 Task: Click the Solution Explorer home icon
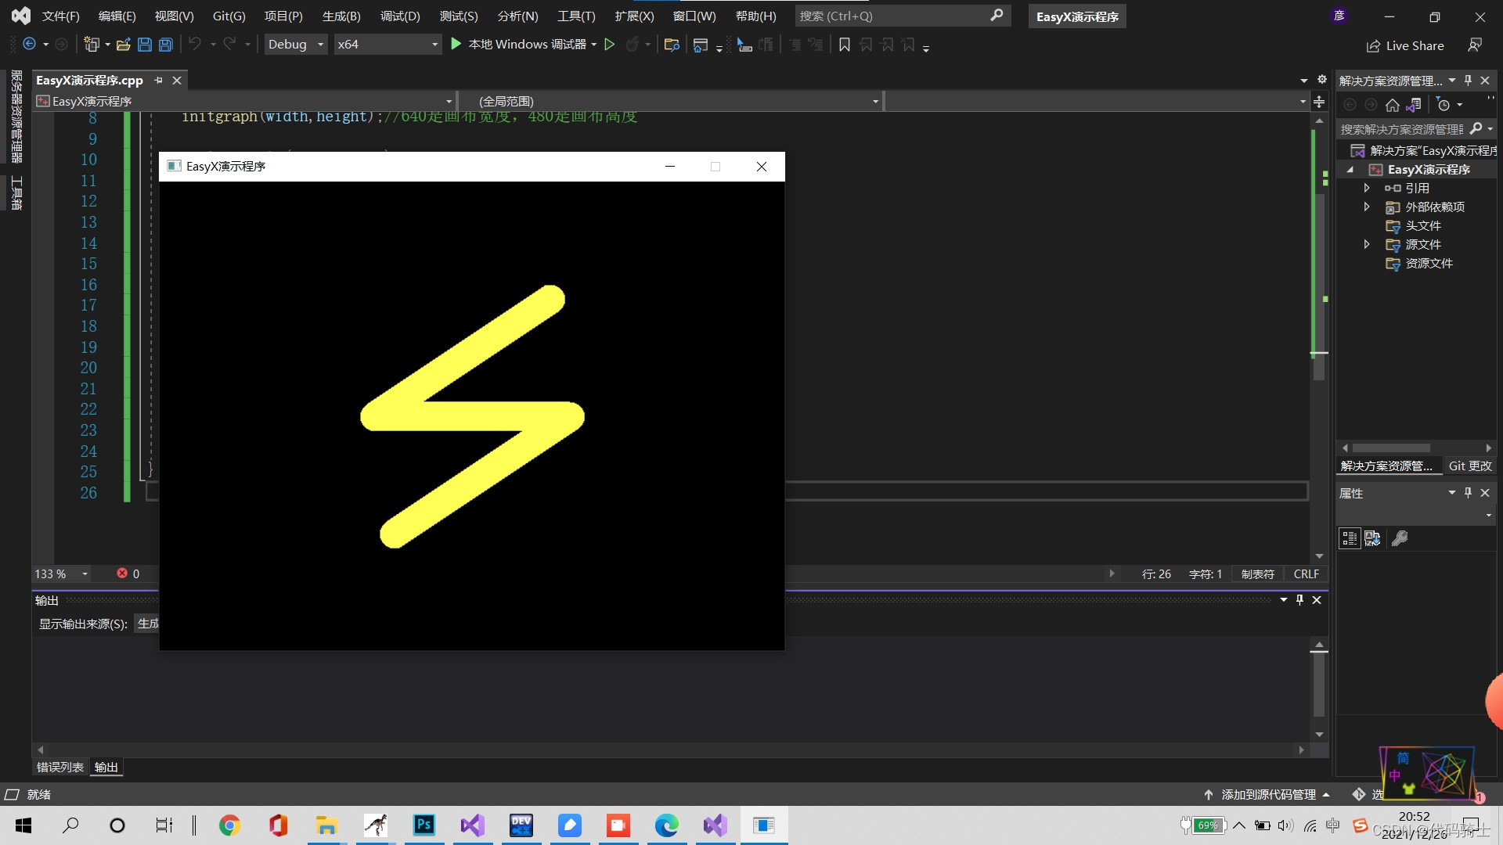point(1392,105)
